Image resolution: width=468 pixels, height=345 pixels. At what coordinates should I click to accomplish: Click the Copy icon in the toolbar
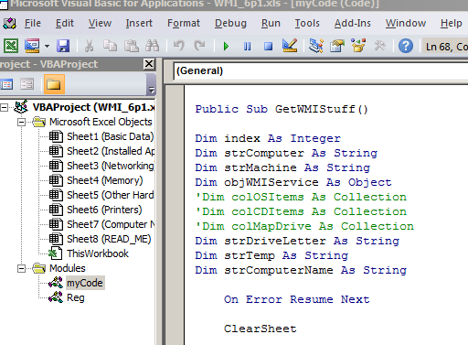coord(110,46)
